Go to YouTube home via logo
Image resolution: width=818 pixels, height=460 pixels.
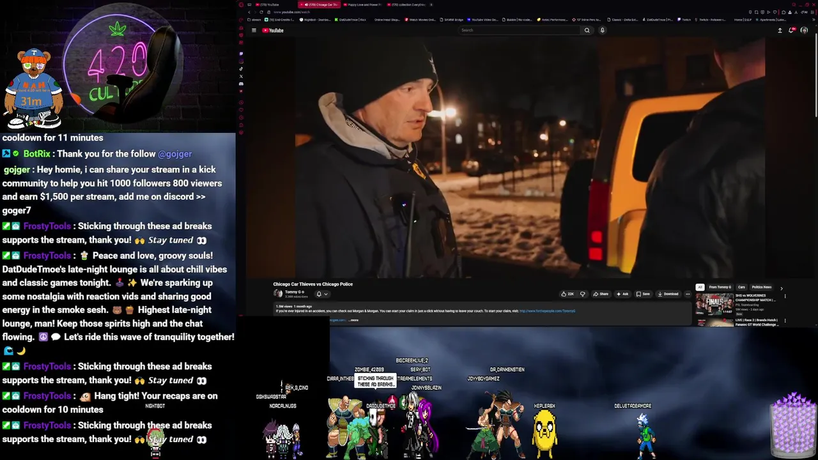tap(273, 30)
